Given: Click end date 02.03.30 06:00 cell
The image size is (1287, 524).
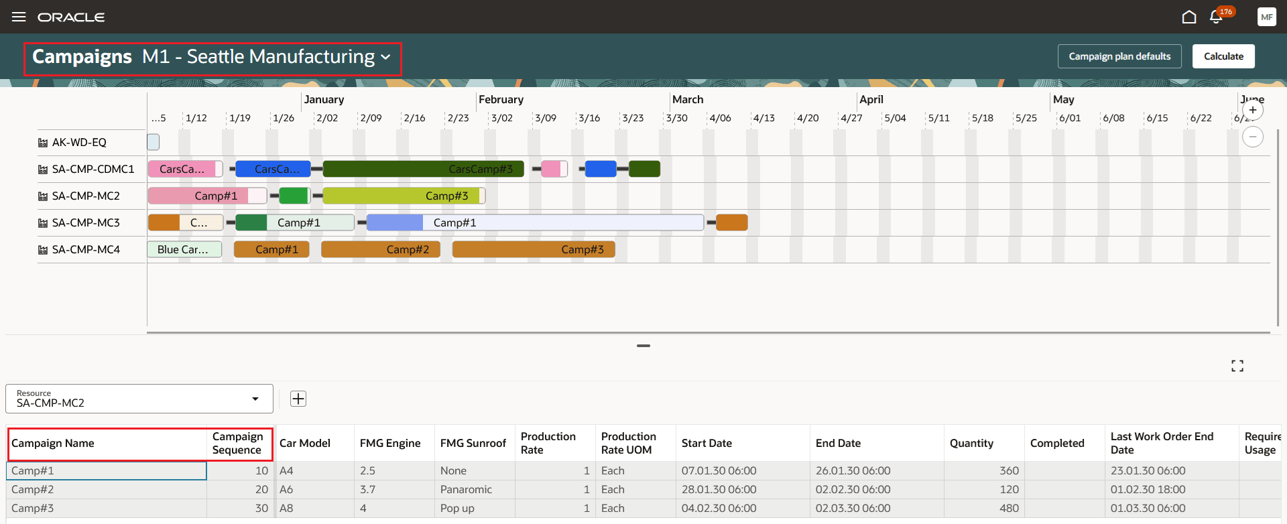Looking at the screenshot, I should coord(877,509).
